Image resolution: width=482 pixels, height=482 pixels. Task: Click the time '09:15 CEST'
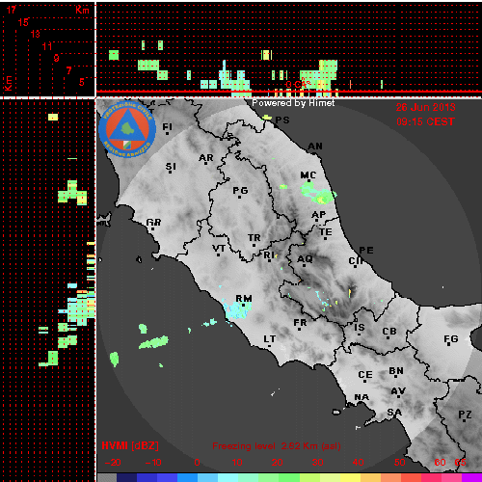pos(425,121)
